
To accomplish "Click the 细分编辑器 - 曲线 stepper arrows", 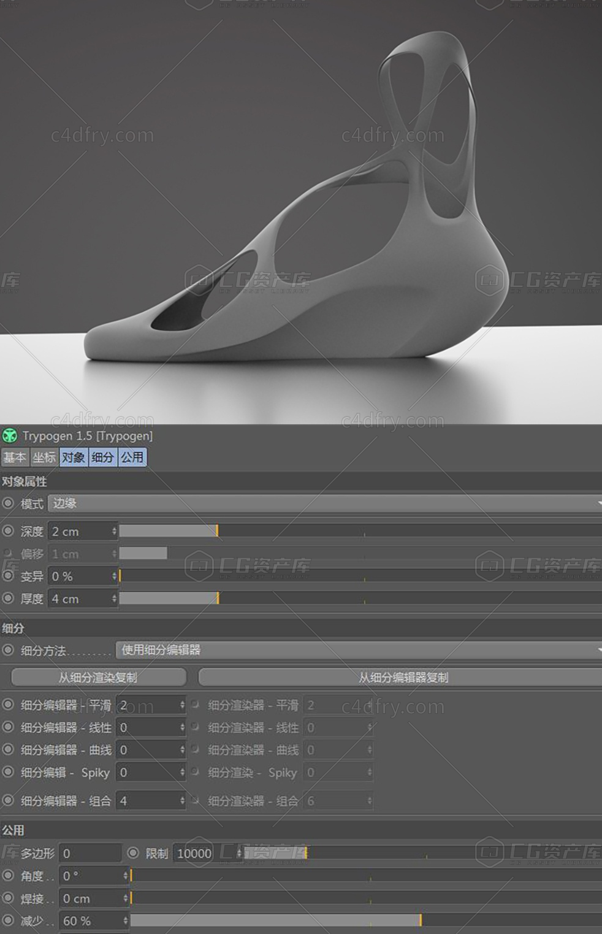I will click(x=182, y=750).
